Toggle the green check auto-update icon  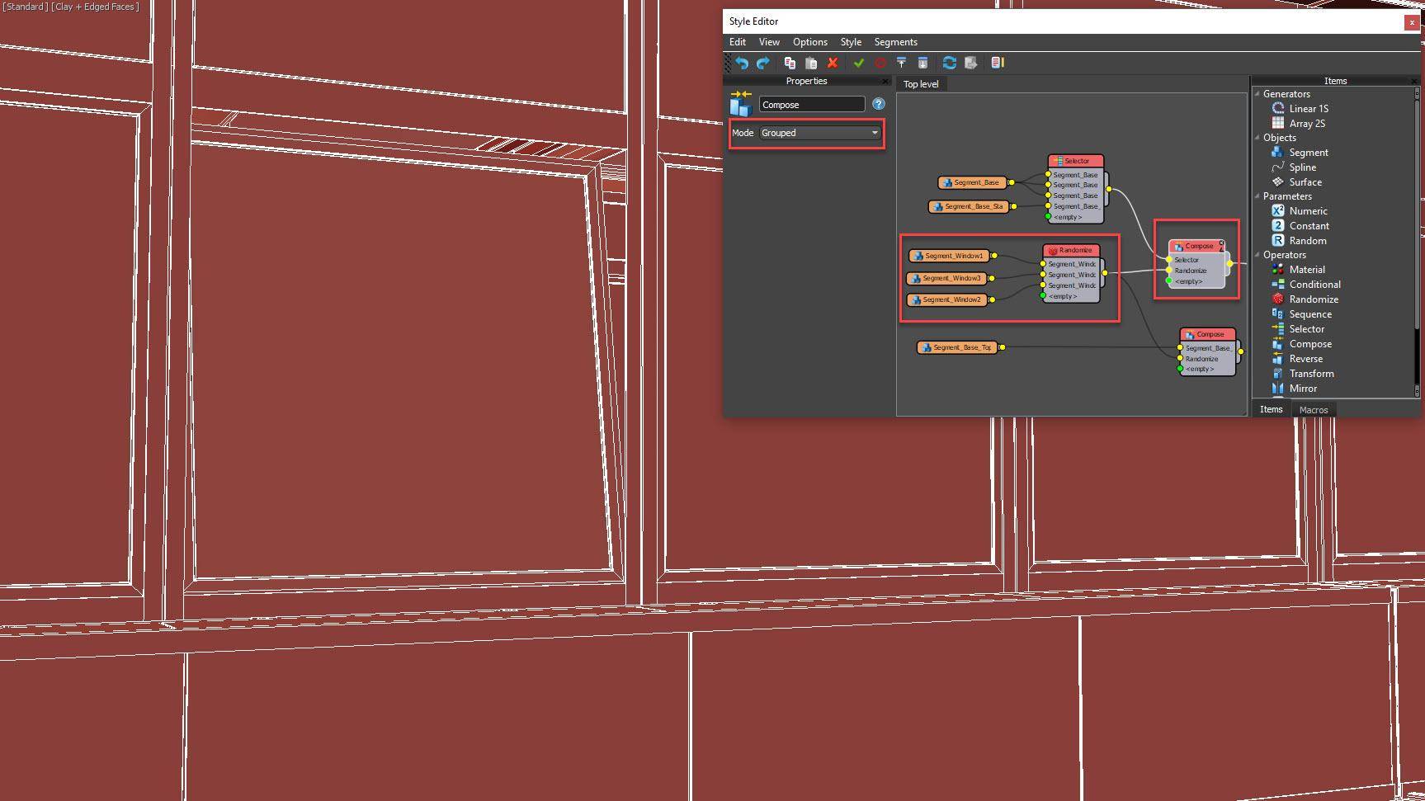pyautogui.click(x=860, y=63)
